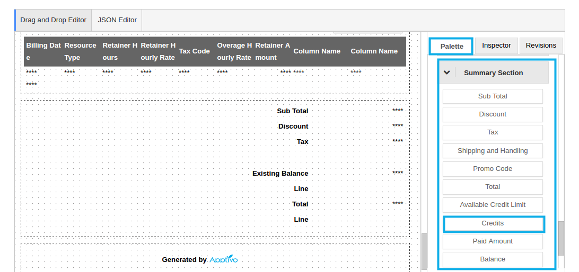Click the Credits palette item
579x272 pixels.
coord(493,223)
